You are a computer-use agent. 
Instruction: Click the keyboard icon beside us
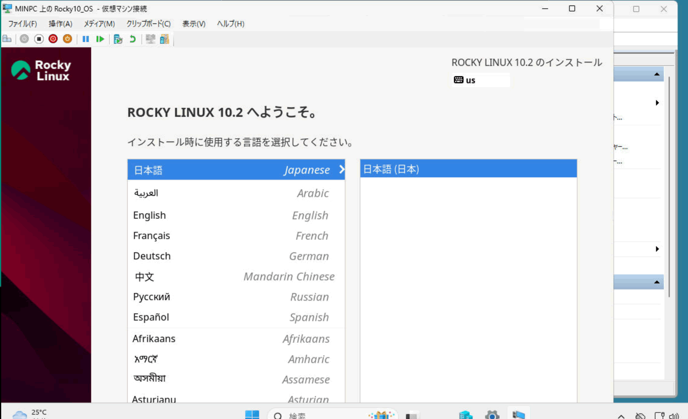459,80
